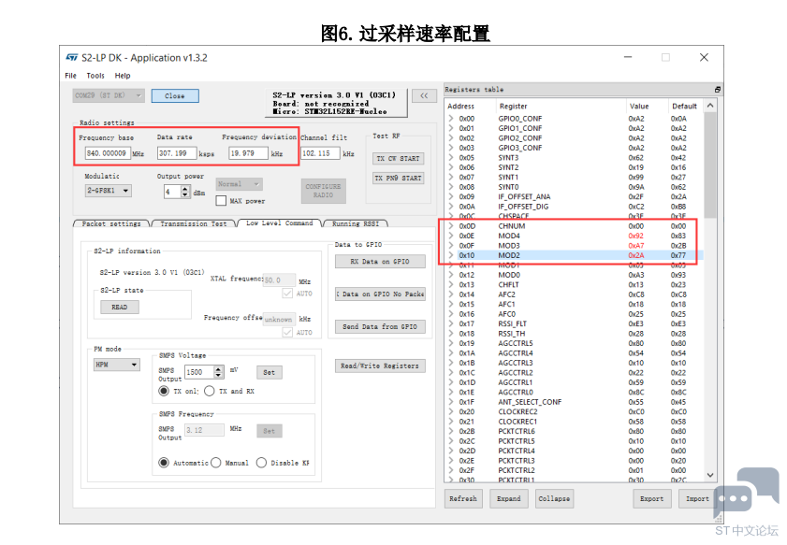Expand the 0x19 AGCCTRL5 register row
Viewport: 787px width, 545px height.
[x=451, y=343]
